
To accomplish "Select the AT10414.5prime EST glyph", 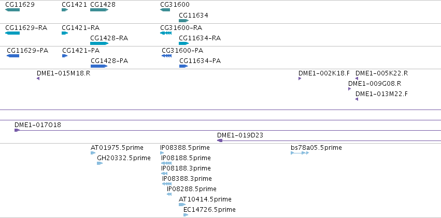I will [182, 205].
